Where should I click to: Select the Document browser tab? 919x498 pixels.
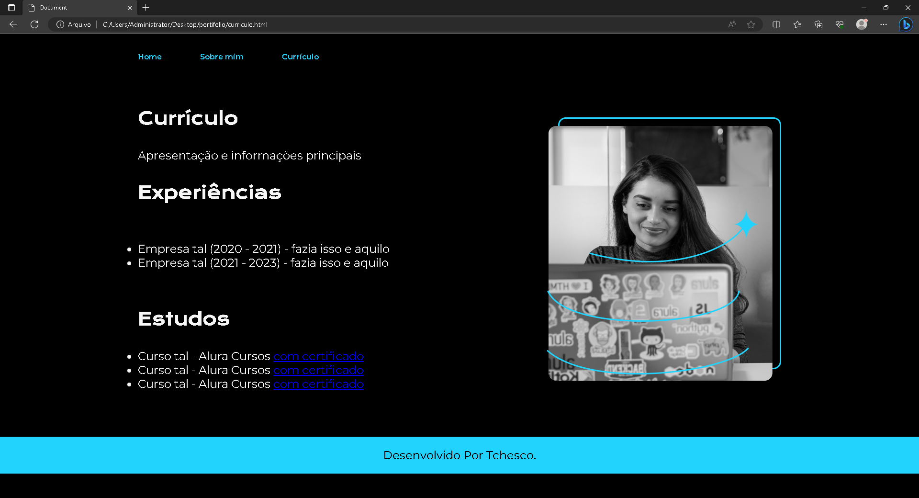[x=79, y=8]
